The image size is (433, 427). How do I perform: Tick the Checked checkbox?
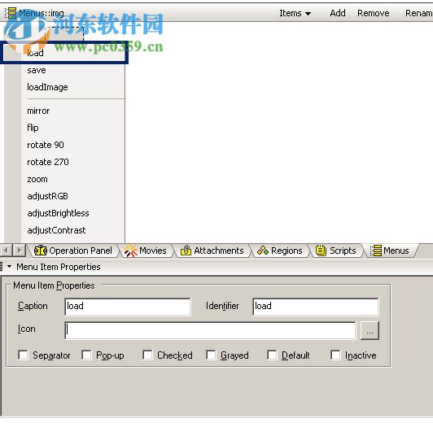[x=147, y=355]
